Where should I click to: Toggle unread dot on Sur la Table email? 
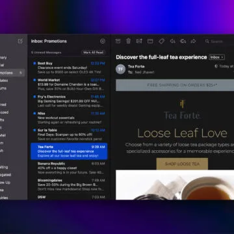(34, 130)
